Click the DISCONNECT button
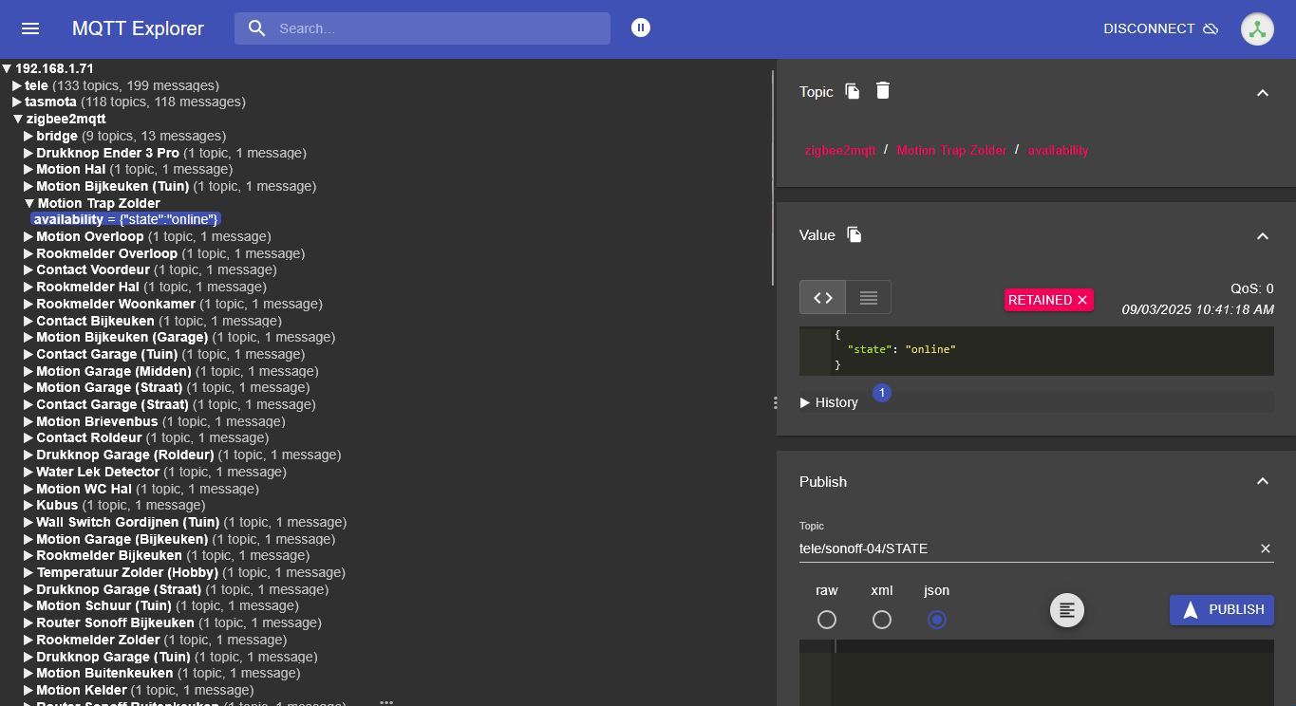1296x706 pixels. [x=1160, y=28]
